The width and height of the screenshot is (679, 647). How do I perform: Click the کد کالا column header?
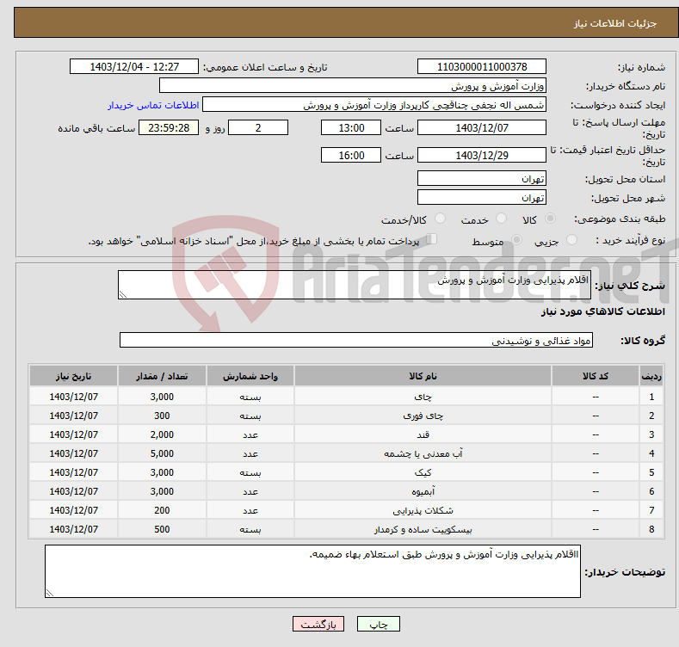pyautogui.click(x=596, y=376)
